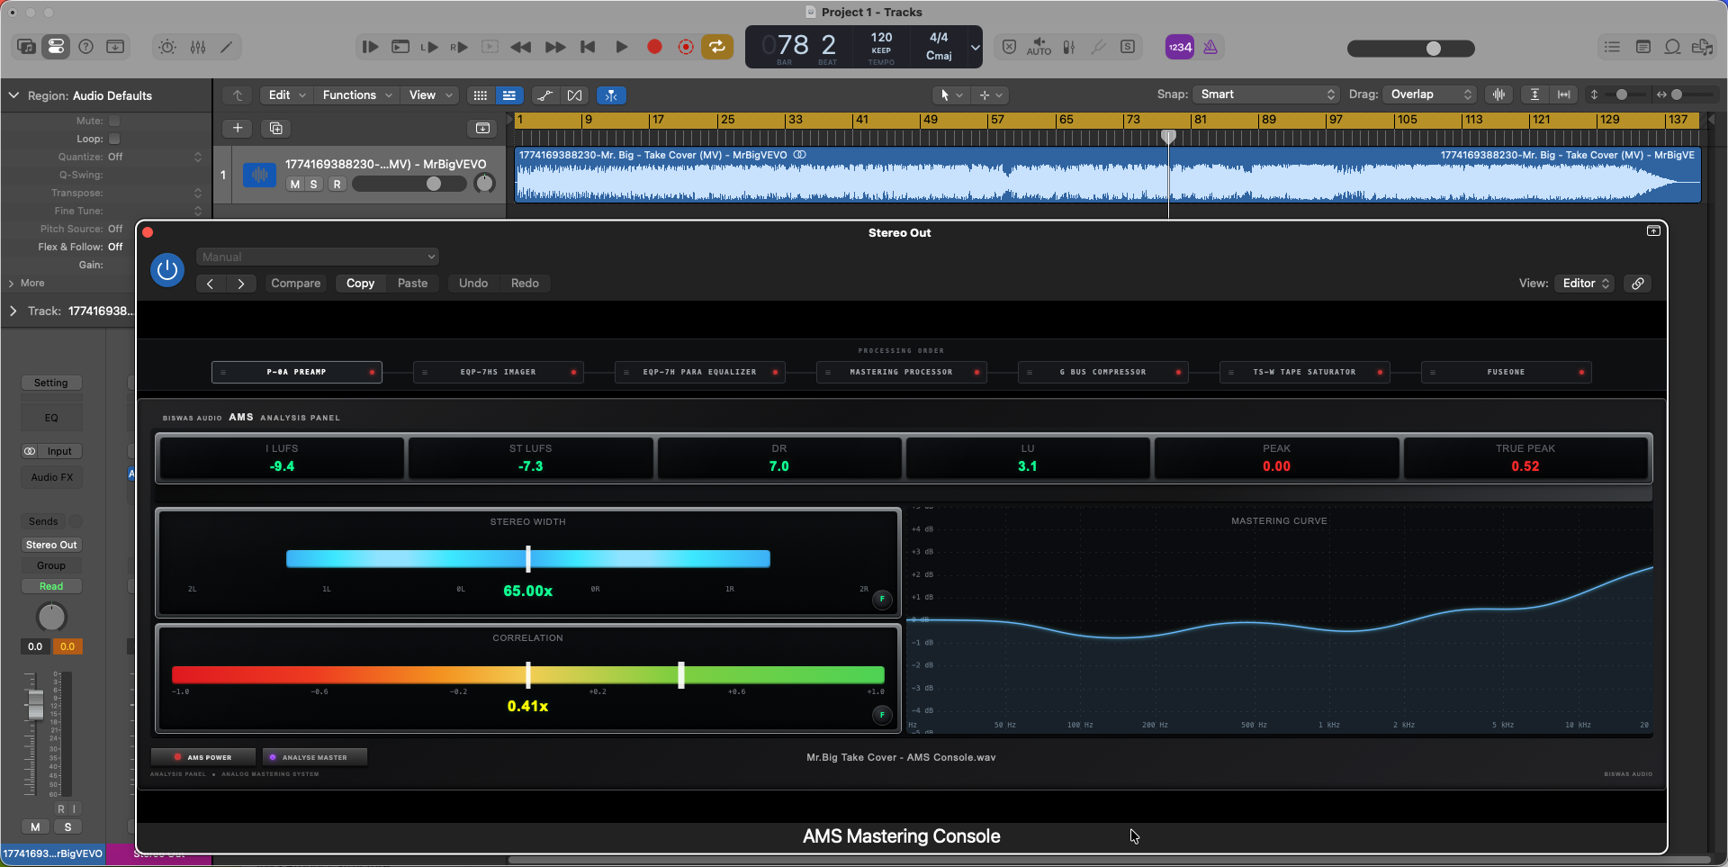
Task: Add a new track with plus button
Action: pos(238,128)
